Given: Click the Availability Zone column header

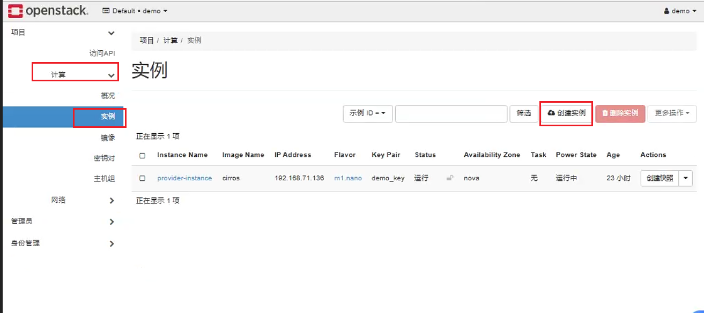Looking at the screenshot, I should [492, 155].
